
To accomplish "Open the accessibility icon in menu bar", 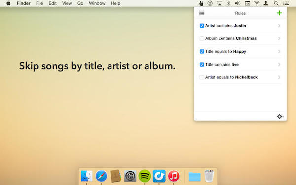I will click(x=210, y=3).
